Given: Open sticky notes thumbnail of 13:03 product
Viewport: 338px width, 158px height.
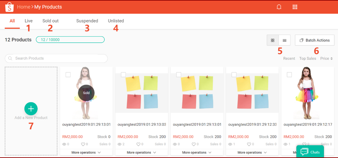Looking at the screenshot, I should coord(142,93).
